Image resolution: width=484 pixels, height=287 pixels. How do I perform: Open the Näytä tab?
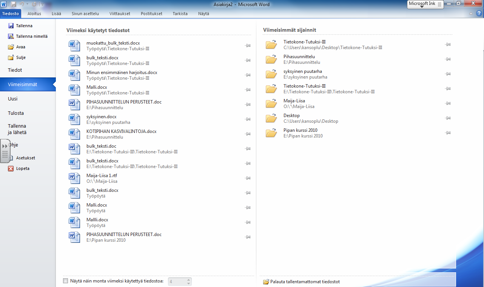pyautogui.click(x=203, y=14)
